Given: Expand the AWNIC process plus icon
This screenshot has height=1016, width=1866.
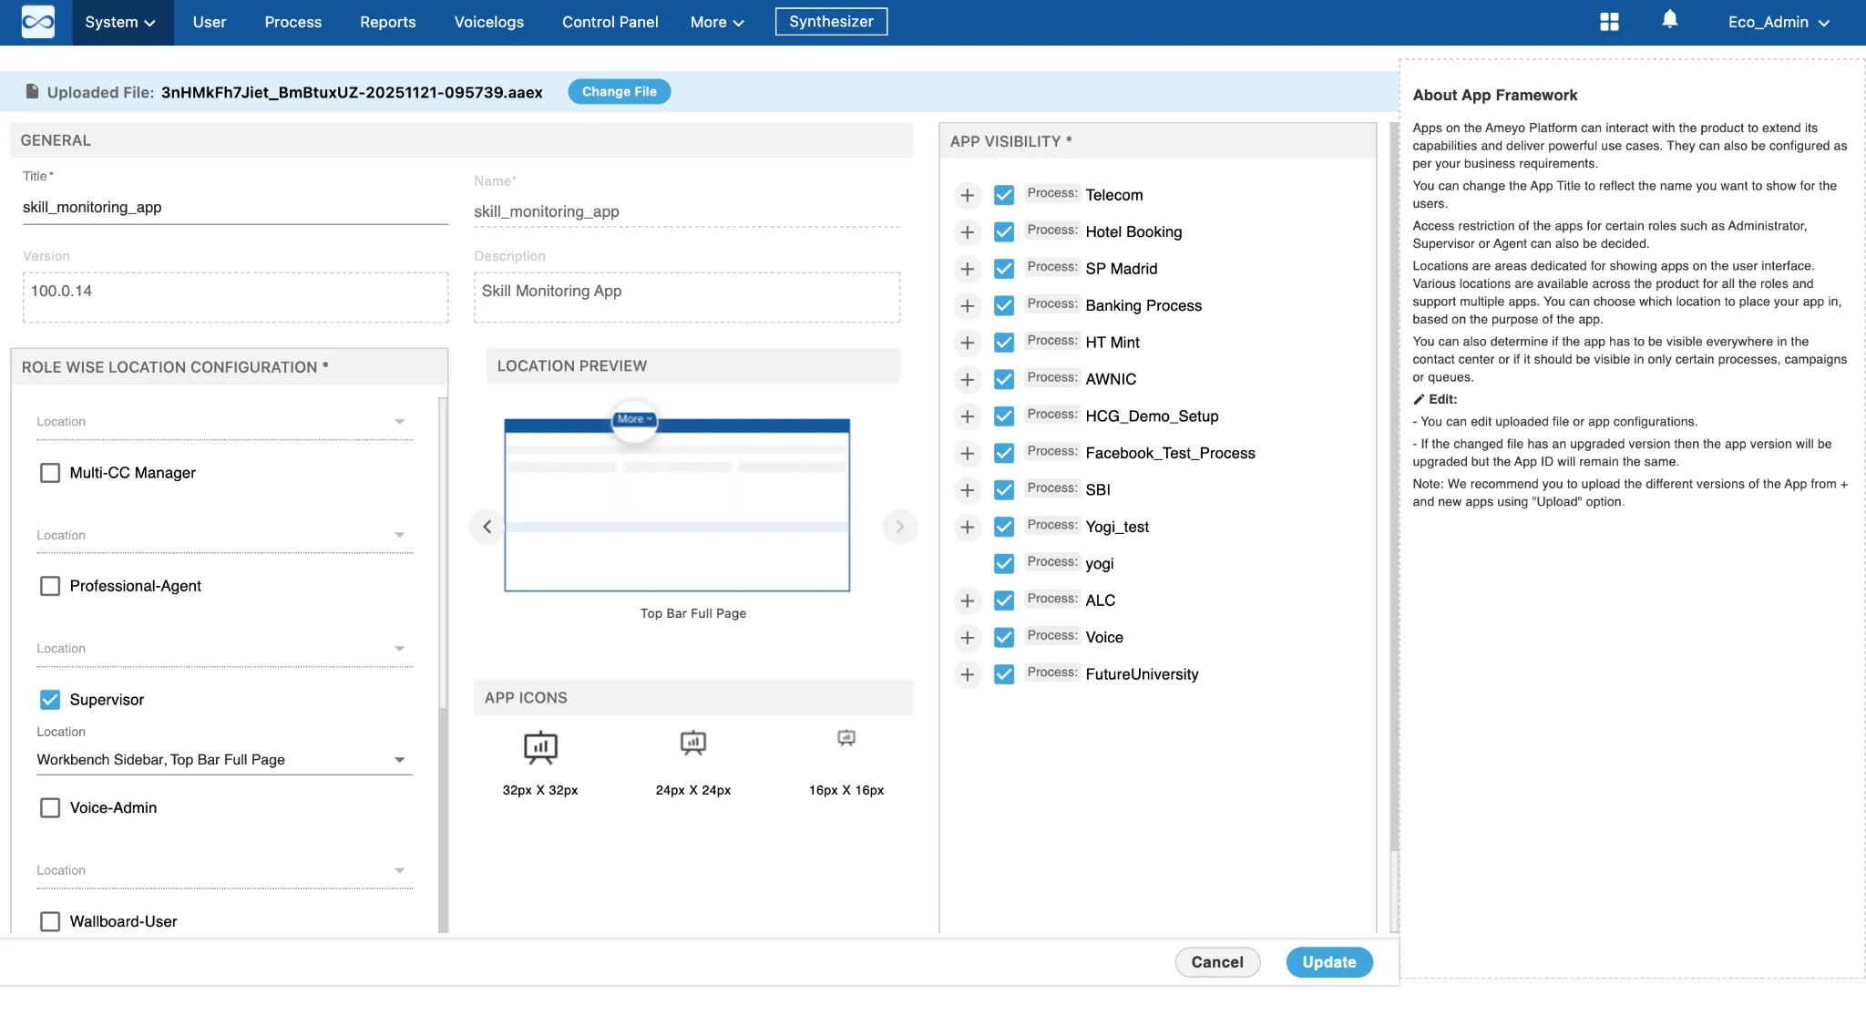Looking at the screenshot, I should [968, 379].
